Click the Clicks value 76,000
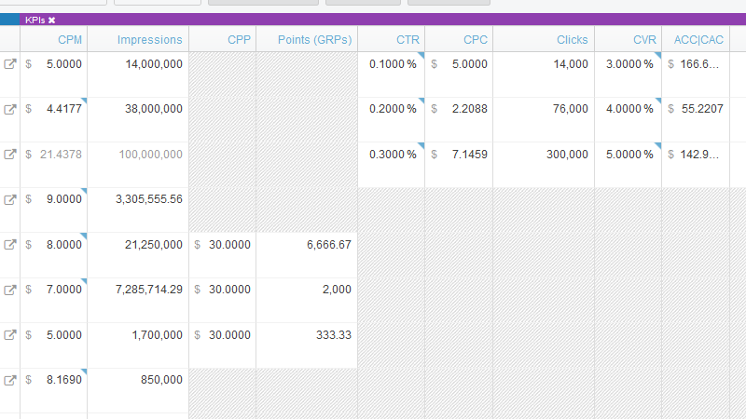Screen dimensions: 746x419 (x=571, y=109)
